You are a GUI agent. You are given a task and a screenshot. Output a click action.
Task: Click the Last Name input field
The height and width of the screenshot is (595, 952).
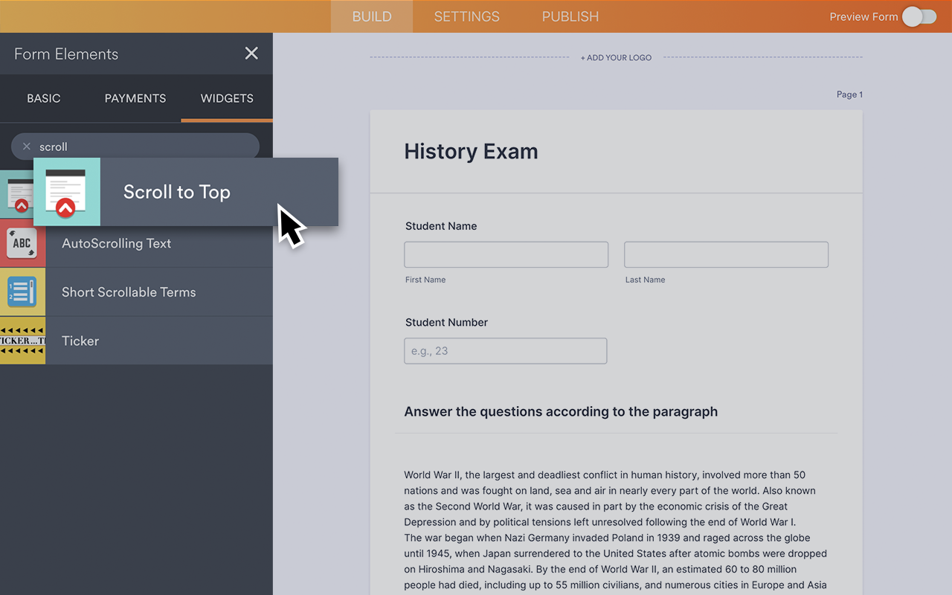(x=726, y=254)
